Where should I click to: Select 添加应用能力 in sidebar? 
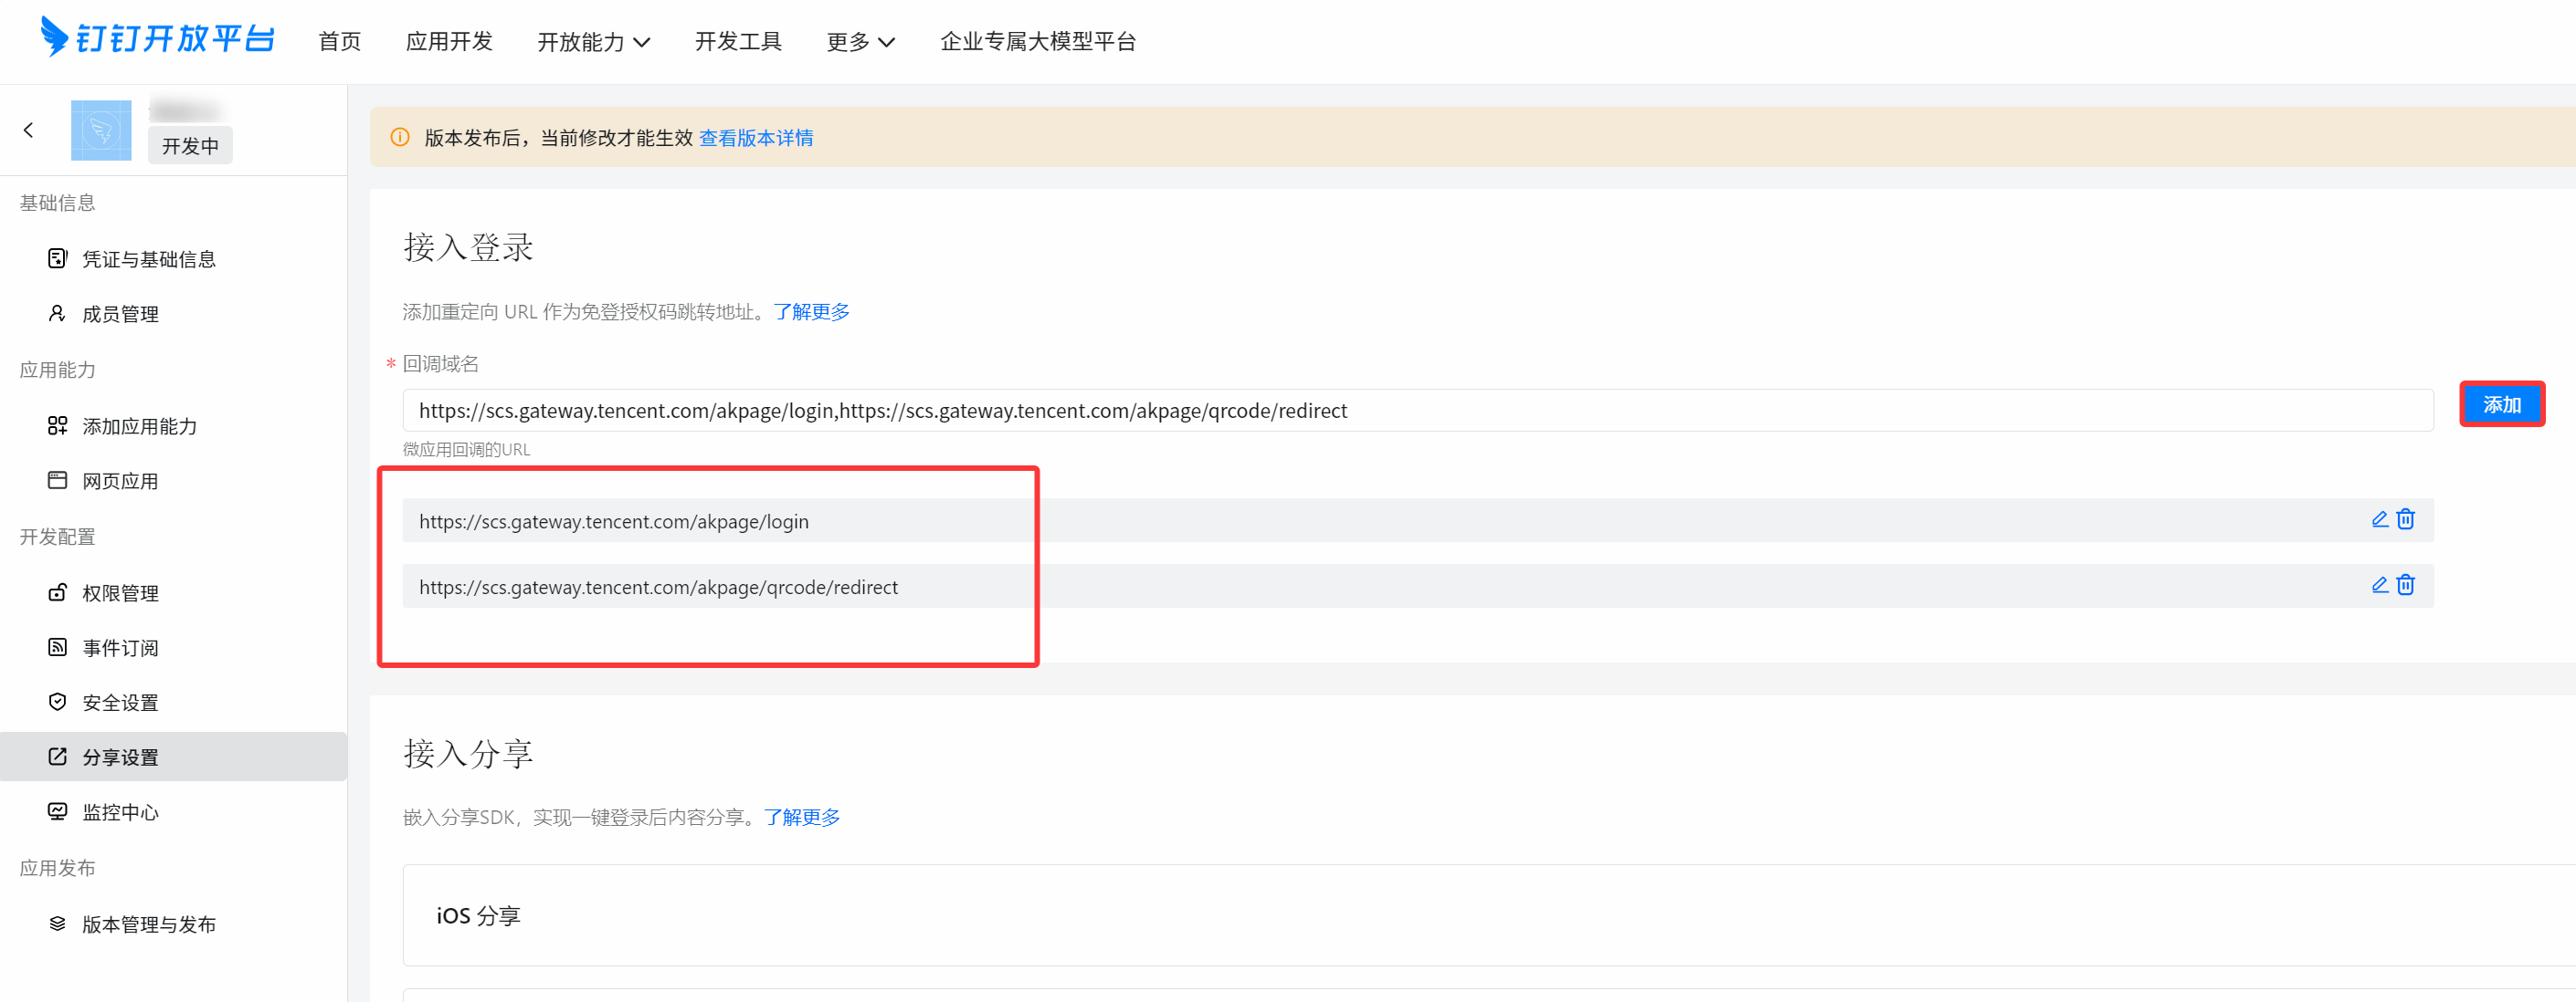[x=139, y=426]
